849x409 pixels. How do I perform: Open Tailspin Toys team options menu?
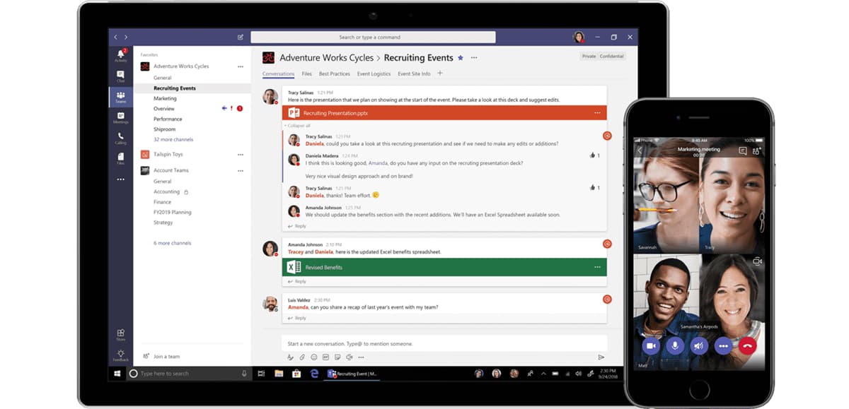[240, 154]
